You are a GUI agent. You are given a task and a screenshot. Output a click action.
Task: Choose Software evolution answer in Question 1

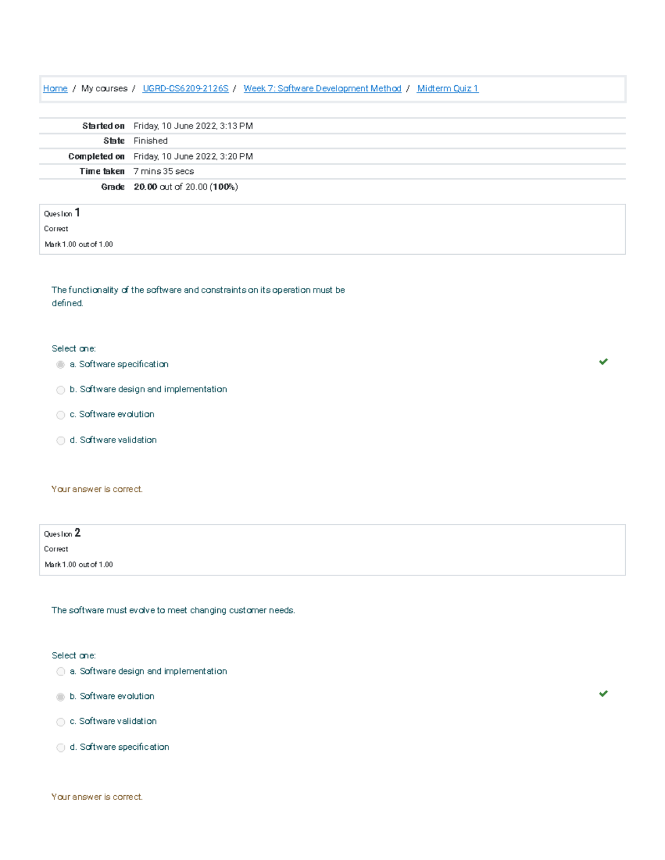(x=60, y=415)
